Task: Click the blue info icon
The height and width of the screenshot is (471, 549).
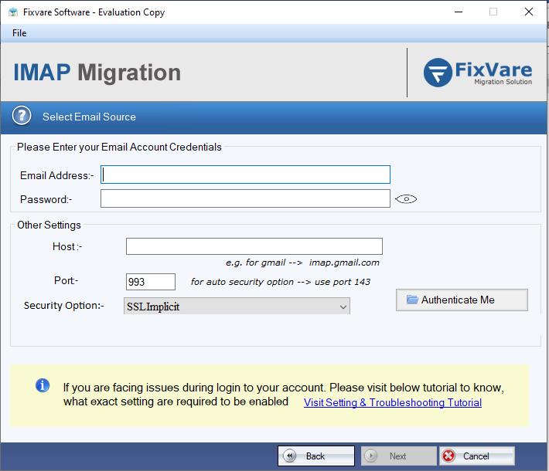Action: tap(43, 386)
